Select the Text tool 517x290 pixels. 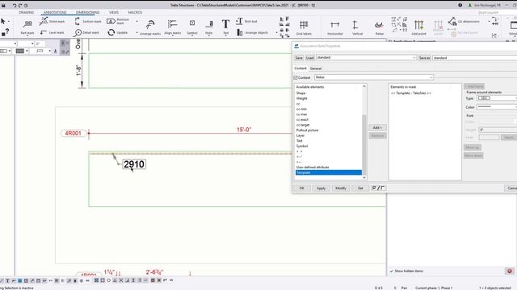pyautogui.click(x=226, y=27)
